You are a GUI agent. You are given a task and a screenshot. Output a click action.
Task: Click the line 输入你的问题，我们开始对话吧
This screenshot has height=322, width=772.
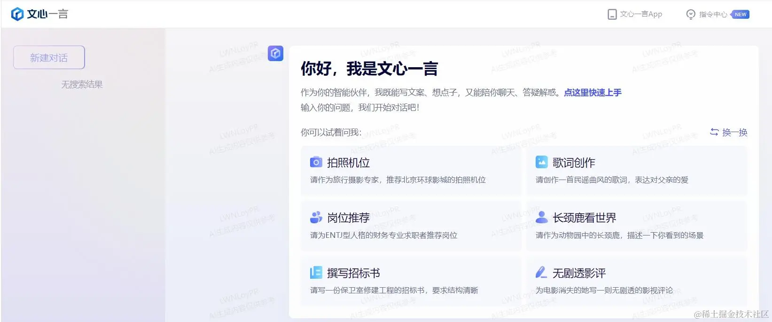[x=360, y=108]
